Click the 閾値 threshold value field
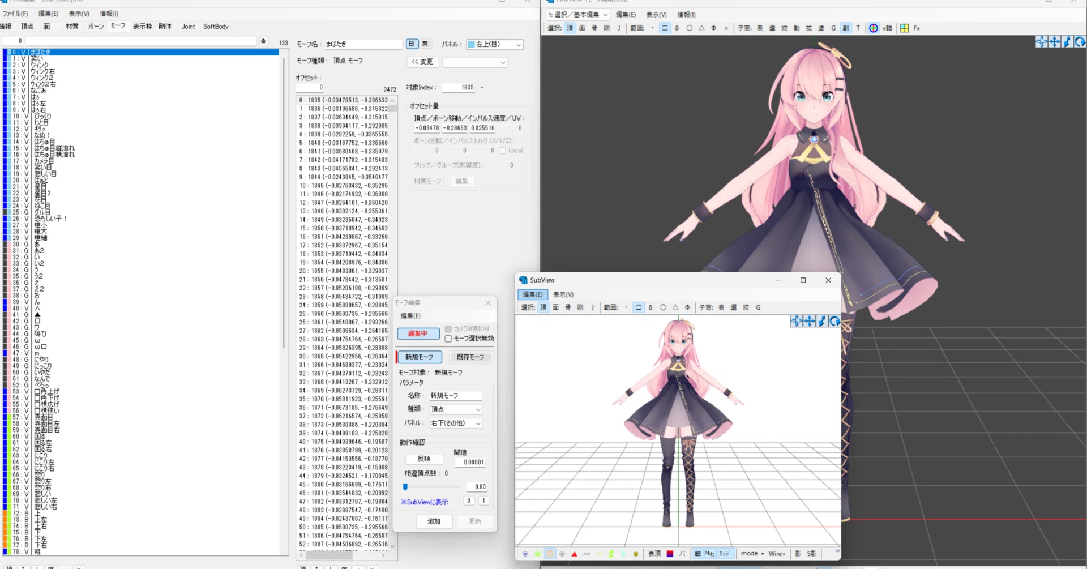This screenshot has height=569, width=1087. (x=470, y=463)
